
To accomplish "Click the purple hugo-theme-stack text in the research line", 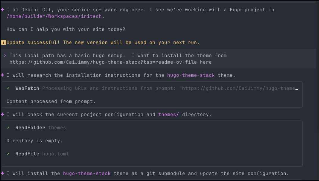I will click(x=191, y=75).
